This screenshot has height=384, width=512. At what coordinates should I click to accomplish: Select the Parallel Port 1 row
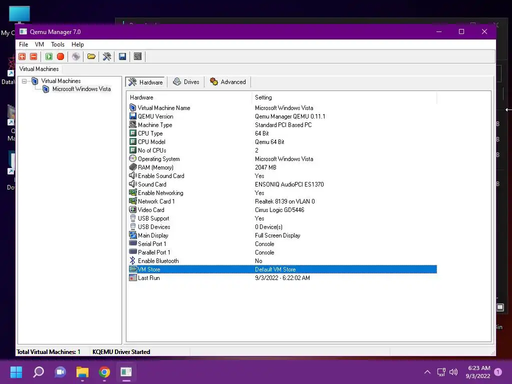pos(283,252)
